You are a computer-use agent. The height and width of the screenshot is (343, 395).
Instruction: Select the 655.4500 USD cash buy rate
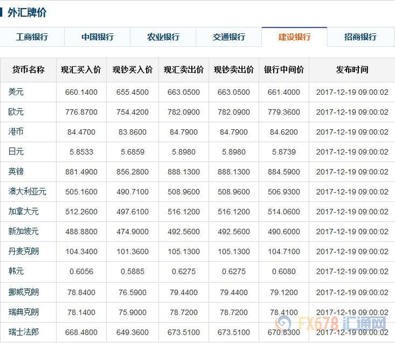click(133, 92)
